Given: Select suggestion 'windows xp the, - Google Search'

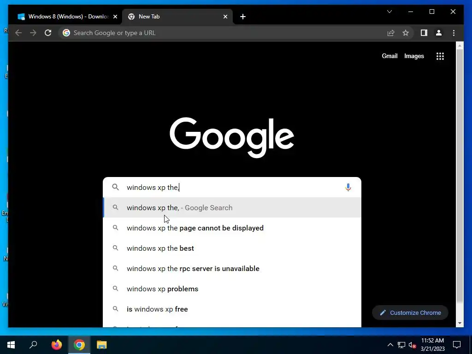Looking at the screenshot, I should [x=232, y=208].
